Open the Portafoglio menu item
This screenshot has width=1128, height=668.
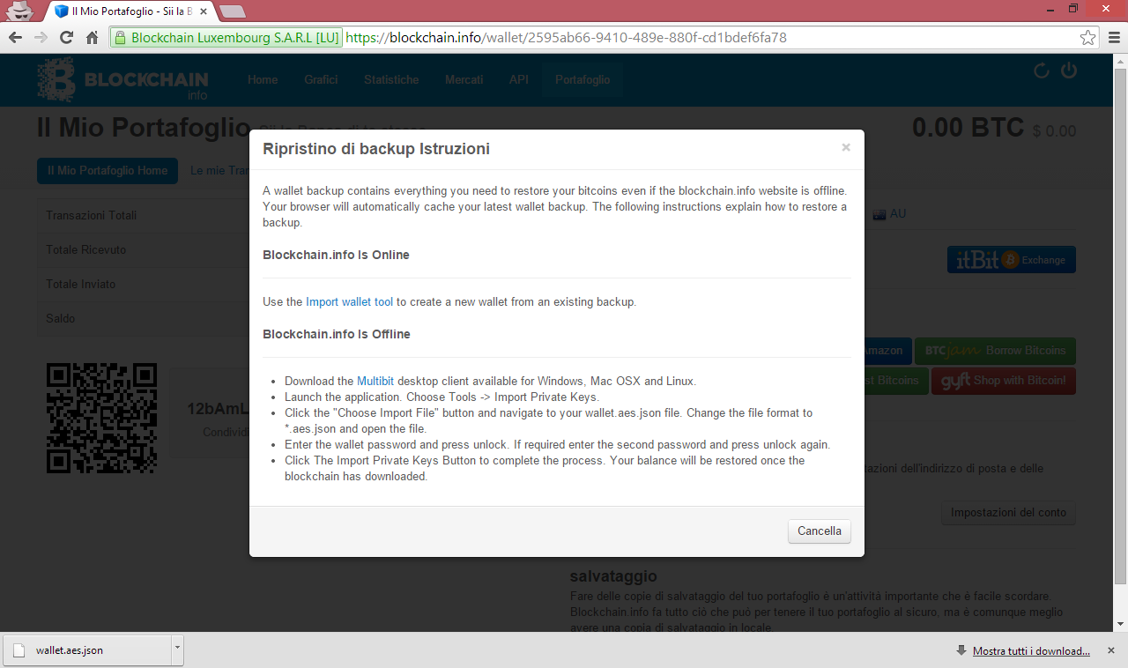583,79
